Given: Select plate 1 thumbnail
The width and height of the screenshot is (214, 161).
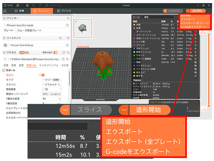Looking at the screenshot, I should (83, 28).
